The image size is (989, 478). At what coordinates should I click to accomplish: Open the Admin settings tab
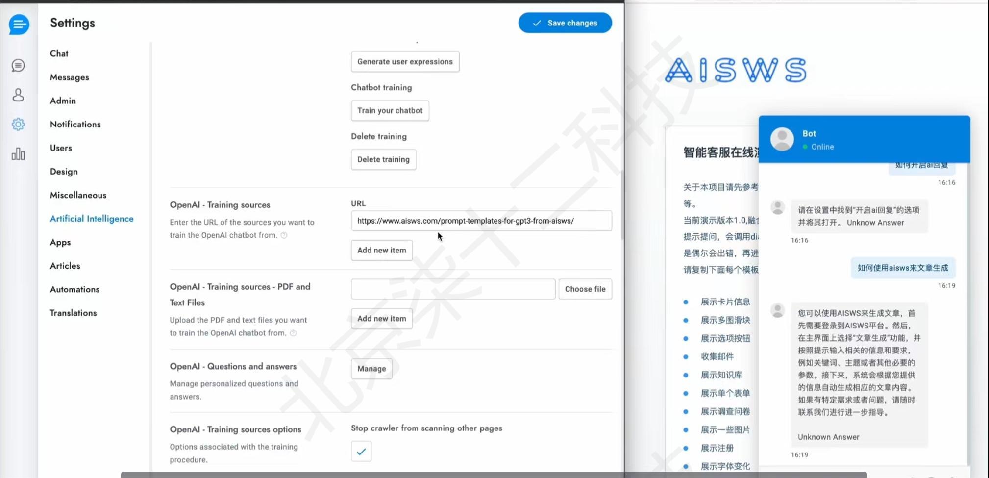point(63,101)
